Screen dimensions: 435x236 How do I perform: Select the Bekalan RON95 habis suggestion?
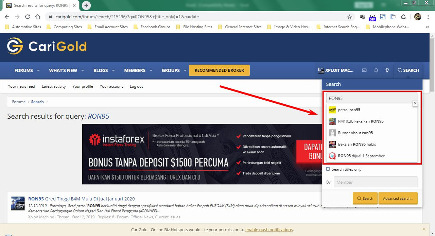point(372,145)
